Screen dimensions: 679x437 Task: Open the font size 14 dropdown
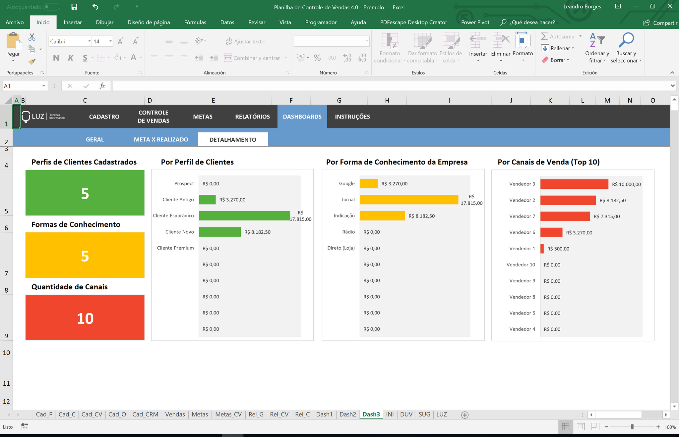pos(110,41)
